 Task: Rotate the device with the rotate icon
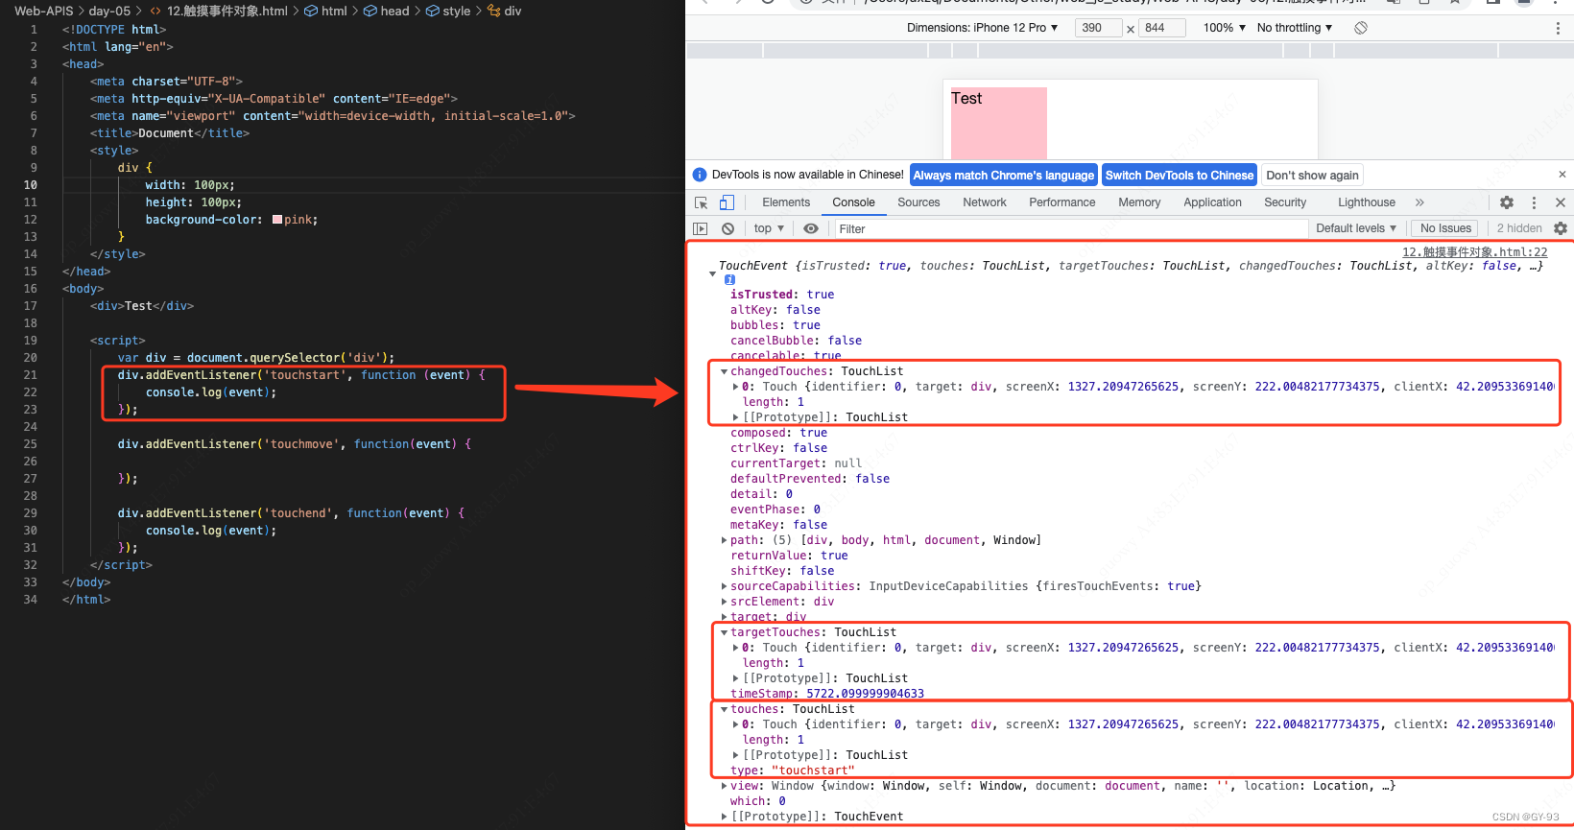pyautogui.click(x=1361, y=28)
